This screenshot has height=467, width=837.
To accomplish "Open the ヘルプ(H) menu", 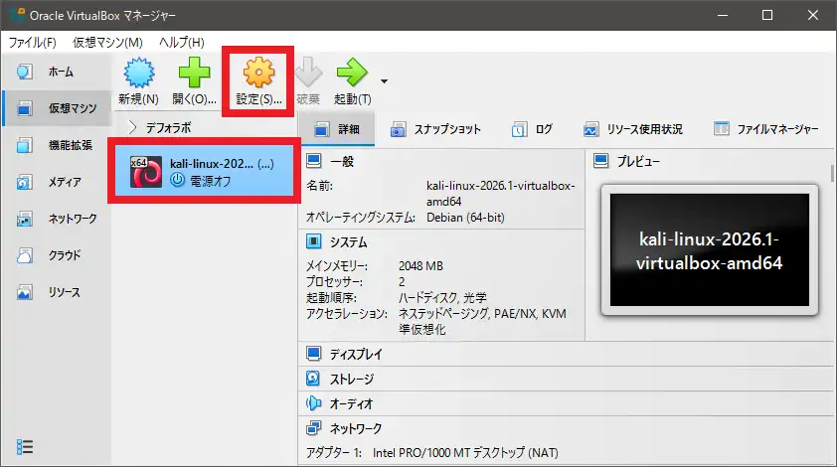I will pos(182,42).
